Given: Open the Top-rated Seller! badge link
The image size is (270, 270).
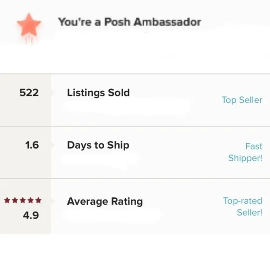Looking at the screenshot, I should click(x=243, y=207).
